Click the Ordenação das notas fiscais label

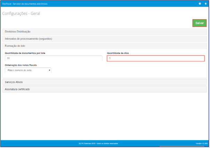coord(21,65)
